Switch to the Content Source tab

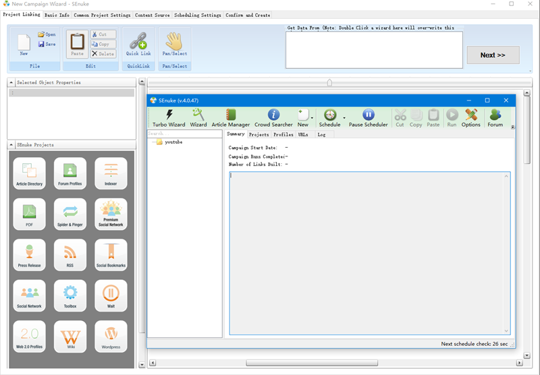coord(153,15)
